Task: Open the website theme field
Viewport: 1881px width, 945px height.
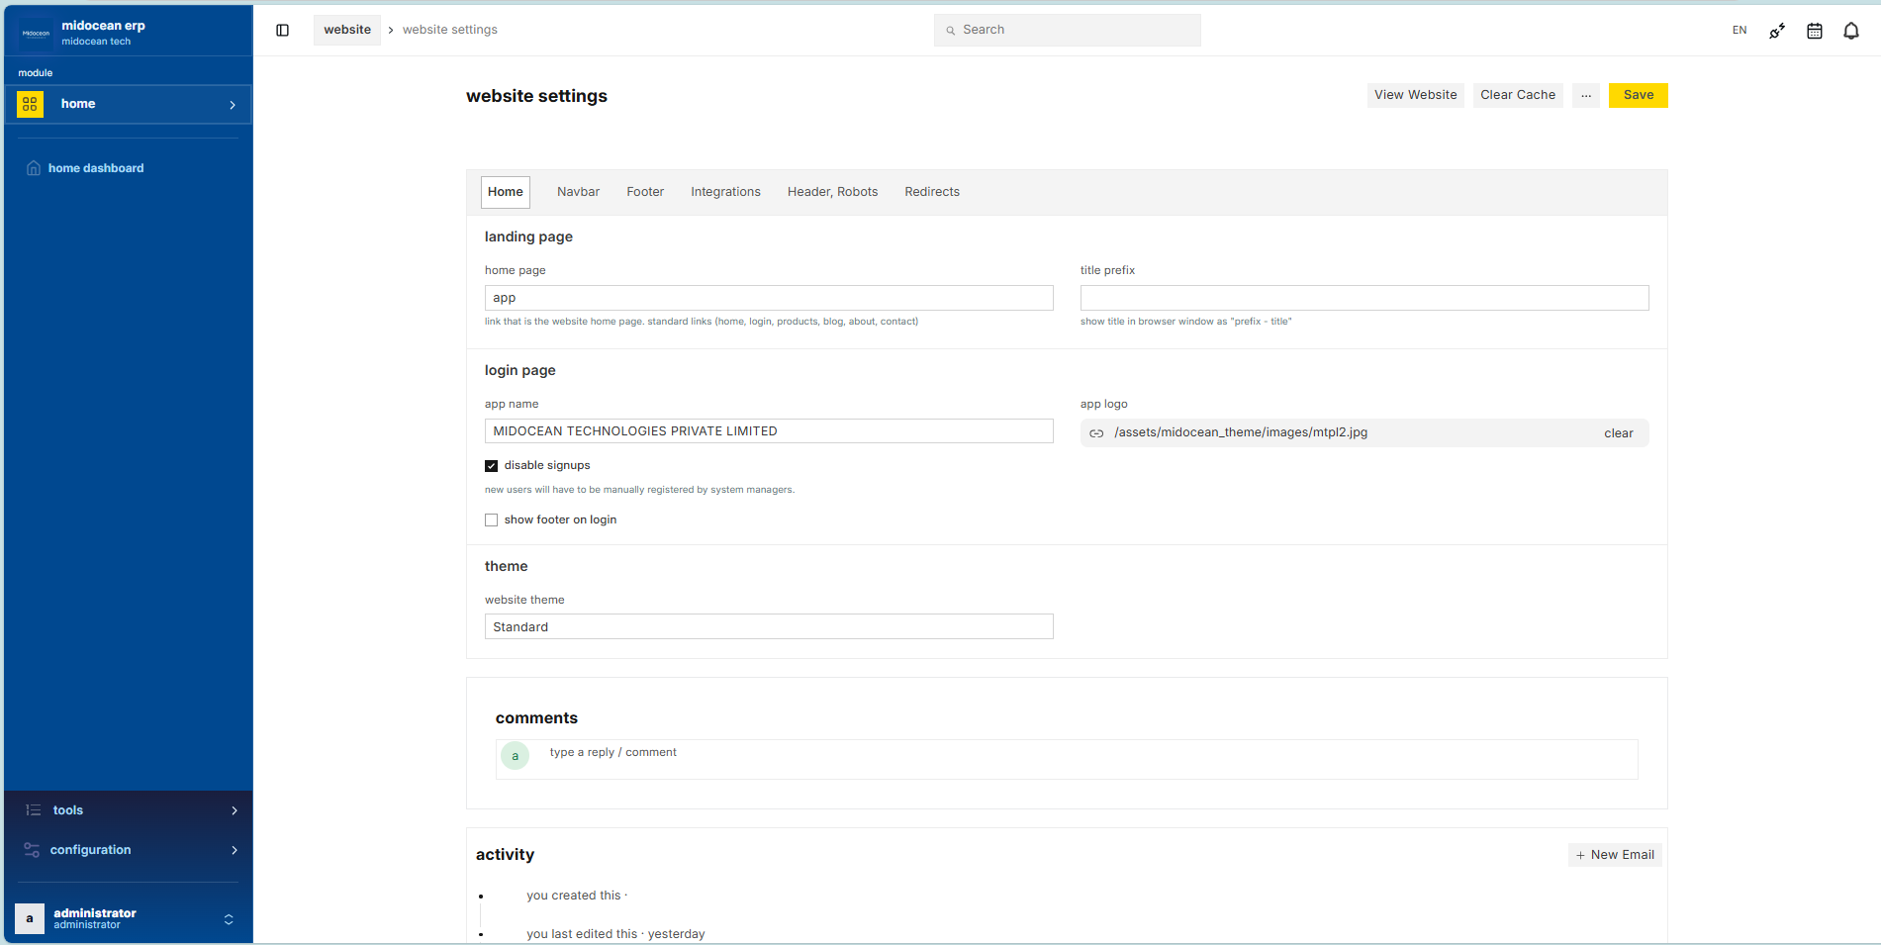Action: [768, 627]
